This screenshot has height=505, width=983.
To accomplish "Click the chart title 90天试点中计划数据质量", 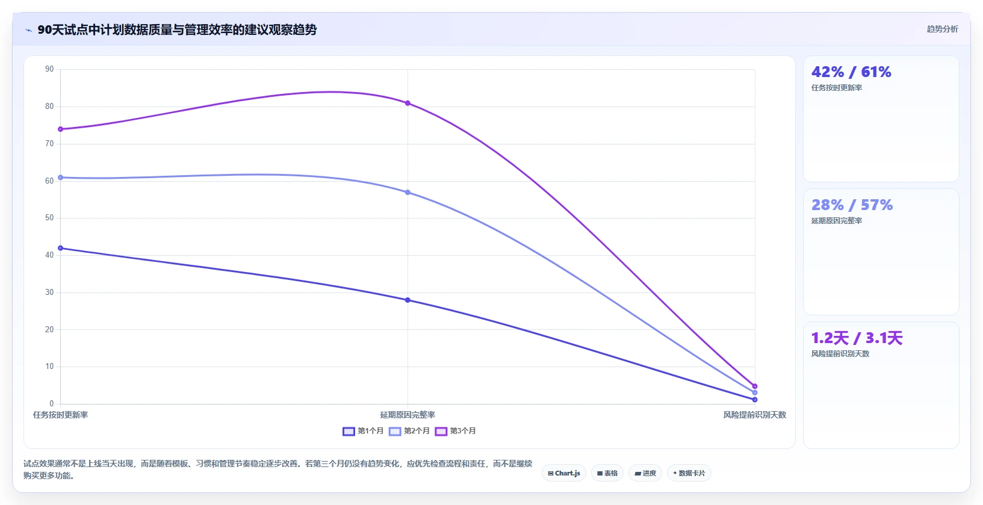I will click(177, 30).
